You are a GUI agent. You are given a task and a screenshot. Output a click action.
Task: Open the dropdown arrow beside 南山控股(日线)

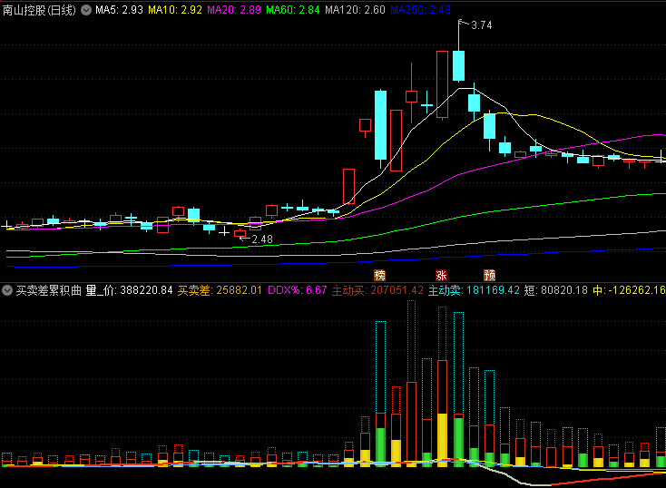click(x=86, y=10)
